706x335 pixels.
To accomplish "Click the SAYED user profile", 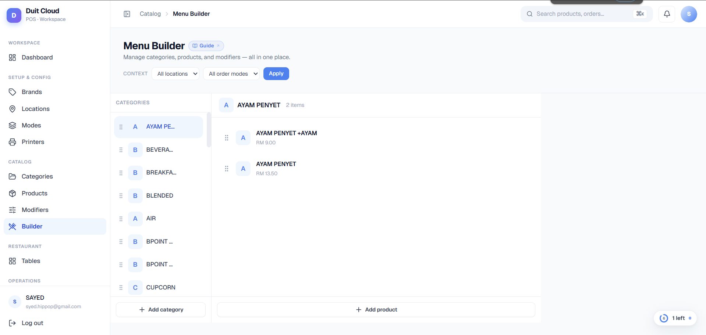I will pyautogui.click(x=55, y=302).
